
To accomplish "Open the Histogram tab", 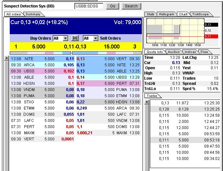I will pos(167,14).
